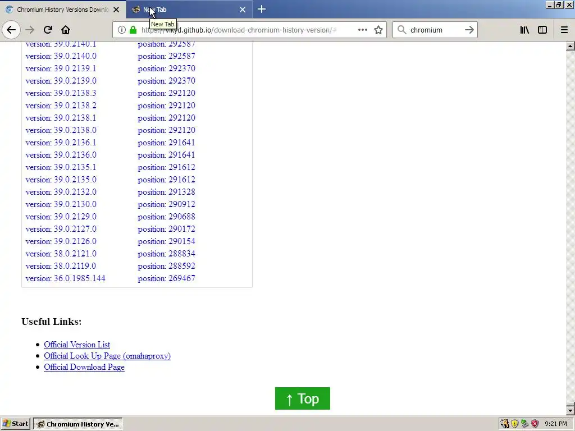Select version 36.0.1985.144 link

click(x=65, y=278)
